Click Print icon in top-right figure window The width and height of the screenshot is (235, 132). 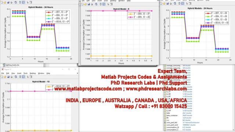click(171, 3)
